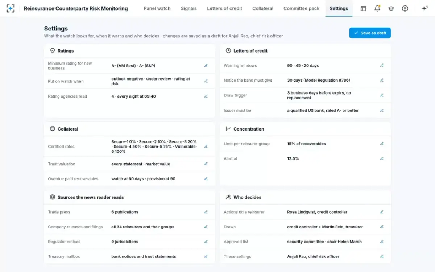This screenshot has height=272, width=435.
Task: Click the Ratings section header
Action: 66,51
